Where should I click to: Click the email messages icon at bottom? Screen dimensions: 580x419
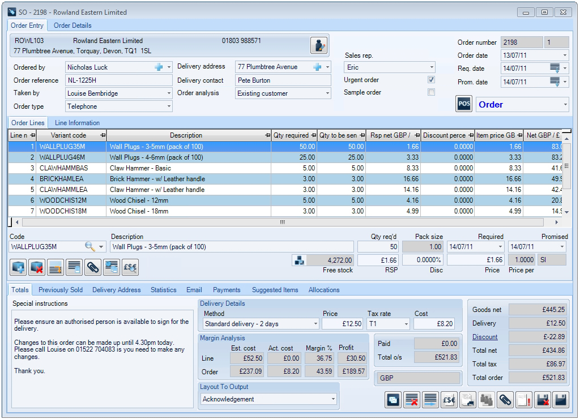point(393,400)
